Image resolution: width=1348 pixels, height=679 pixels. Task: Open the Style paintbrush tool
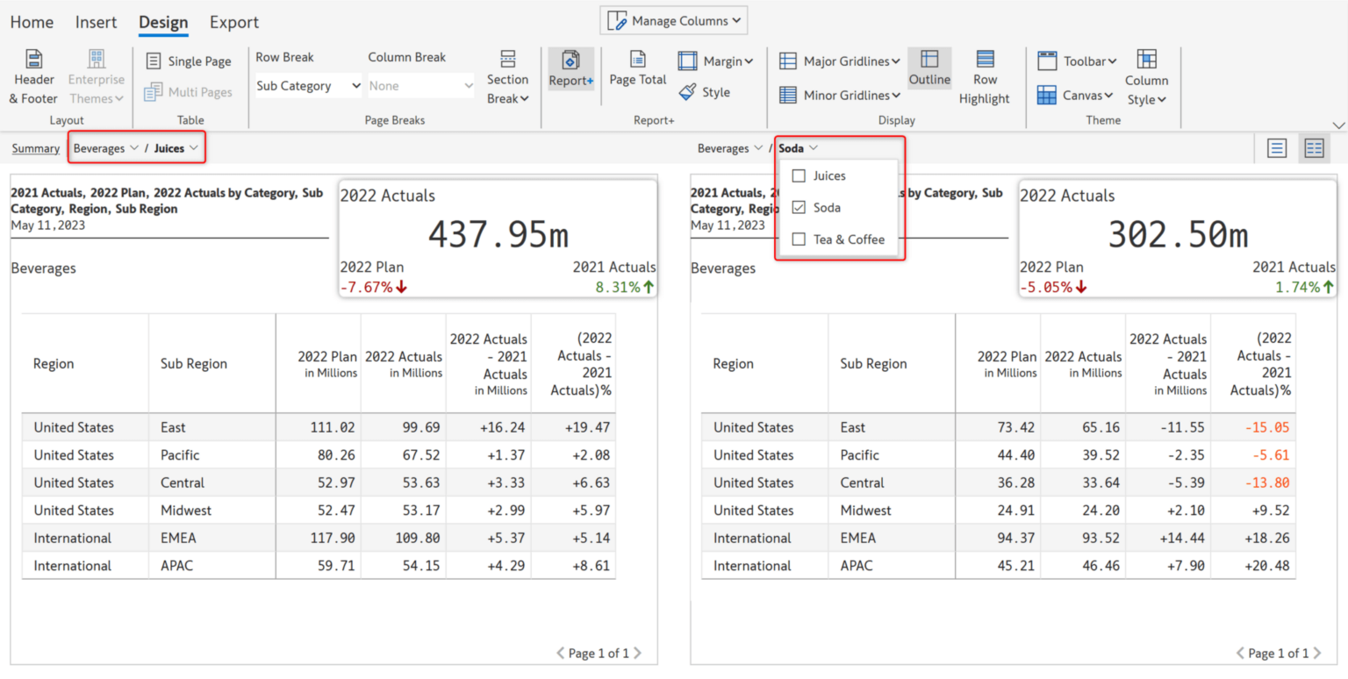[x=704, y=92]
